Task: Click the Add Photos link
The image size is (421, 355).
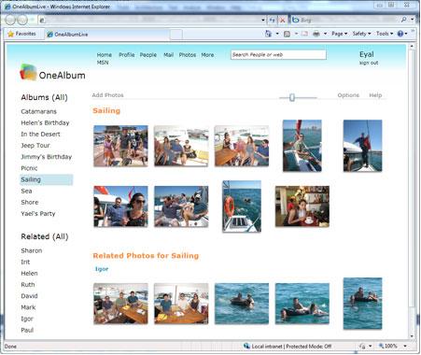Action: point(107,95)
